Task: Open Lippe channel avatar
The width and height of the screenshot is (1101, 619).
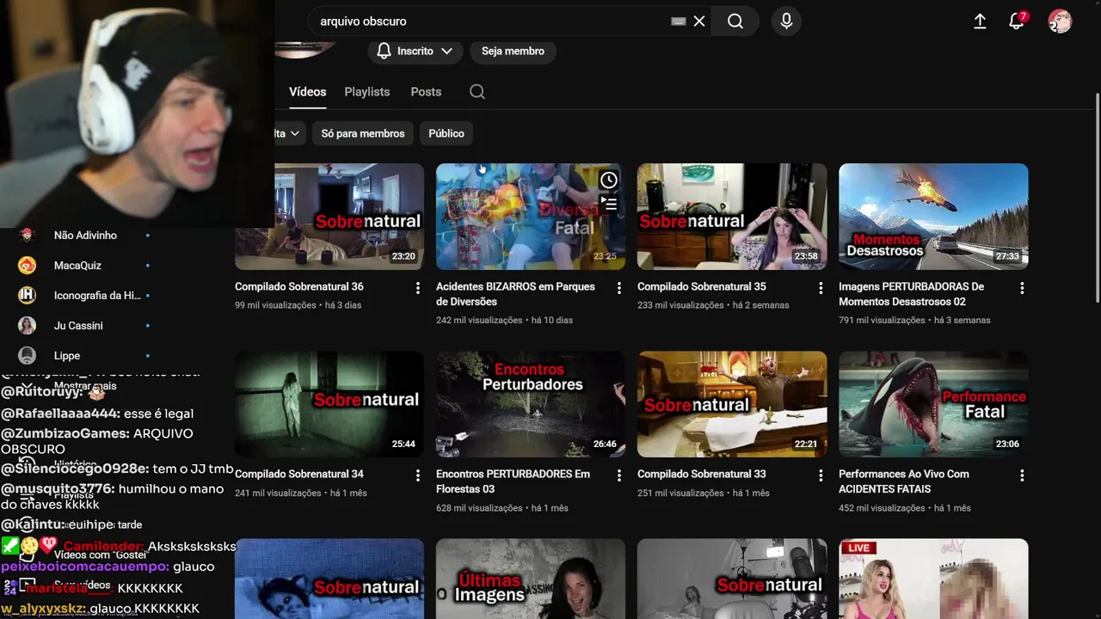Action: (x=28, y=355)
